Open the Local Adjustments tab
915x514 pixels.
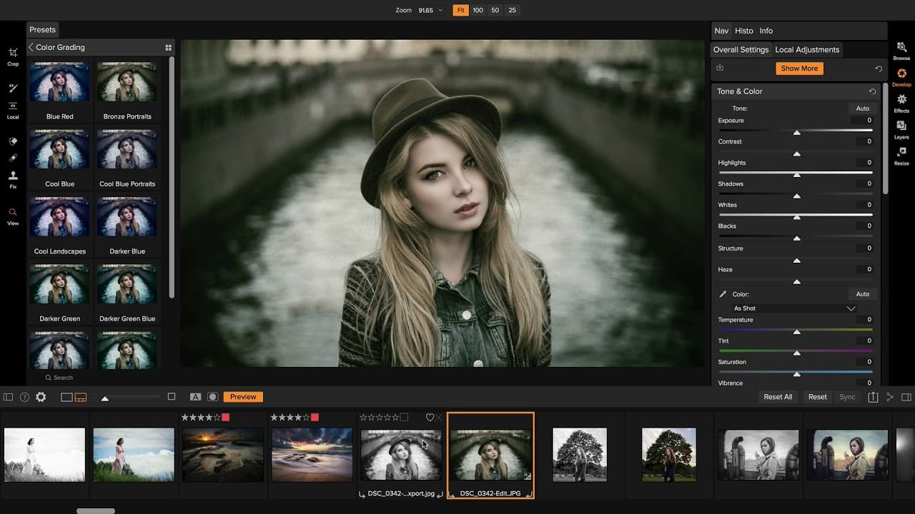click(807, 49)
